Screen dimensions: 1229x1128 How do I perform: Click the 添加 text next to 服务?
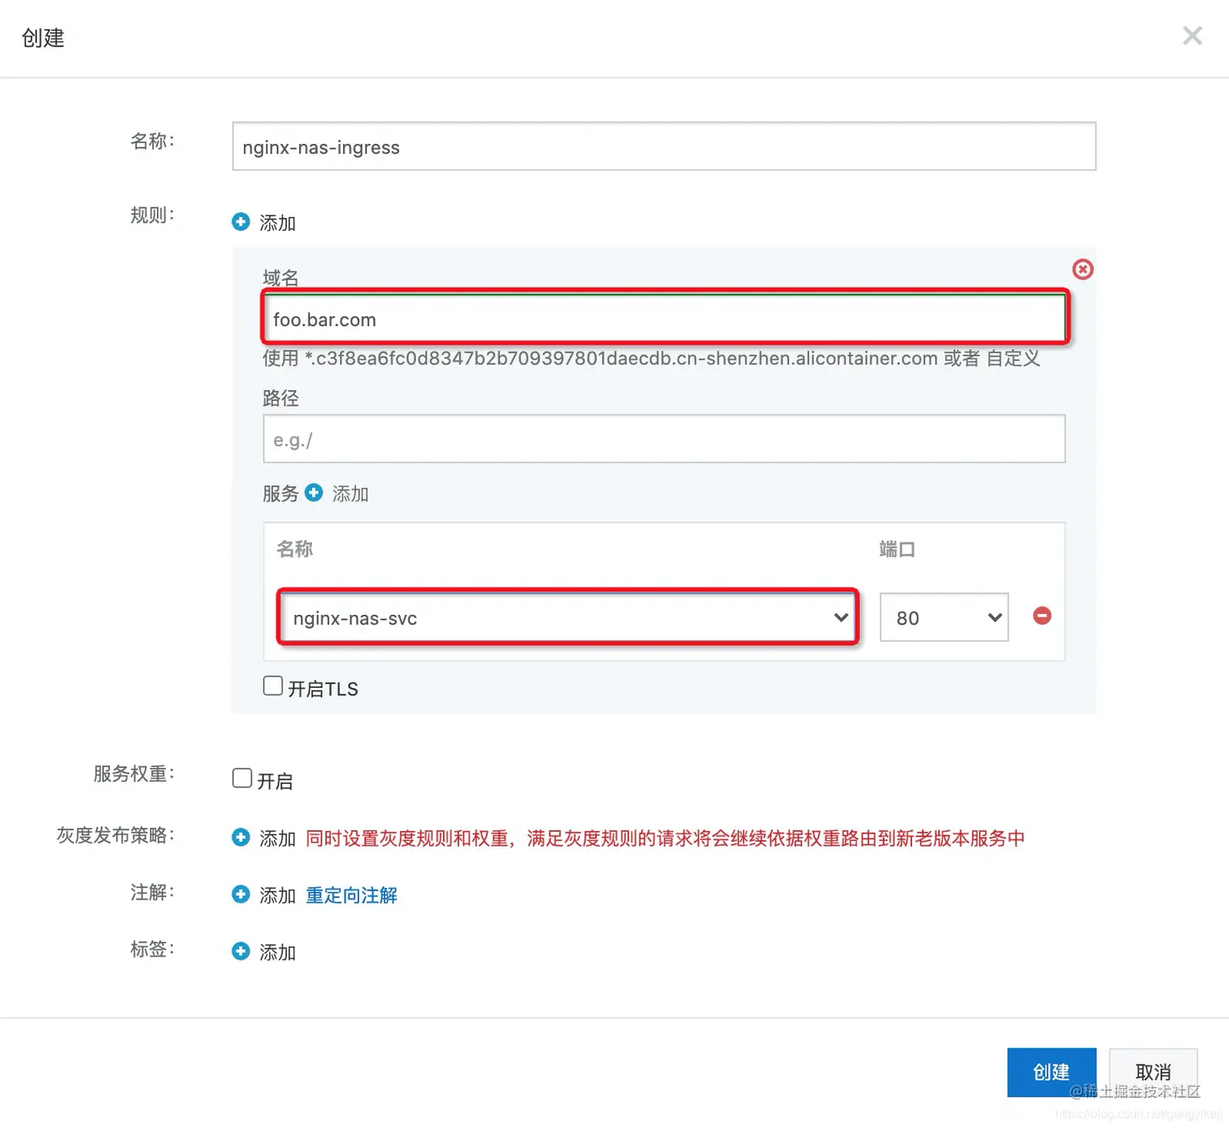pos(350,494)
